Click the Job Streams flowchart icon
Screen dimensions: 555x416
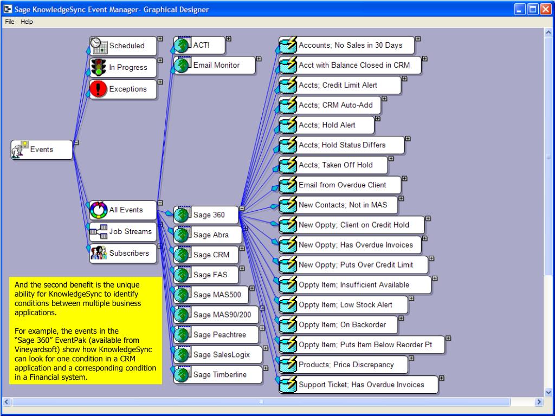99,232
